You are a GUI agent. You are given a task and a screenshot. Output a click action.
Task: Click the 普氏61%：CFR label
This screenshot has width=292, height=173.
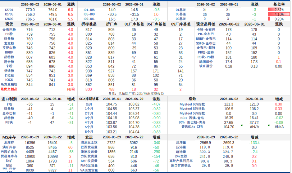click(x=192, y=127)
